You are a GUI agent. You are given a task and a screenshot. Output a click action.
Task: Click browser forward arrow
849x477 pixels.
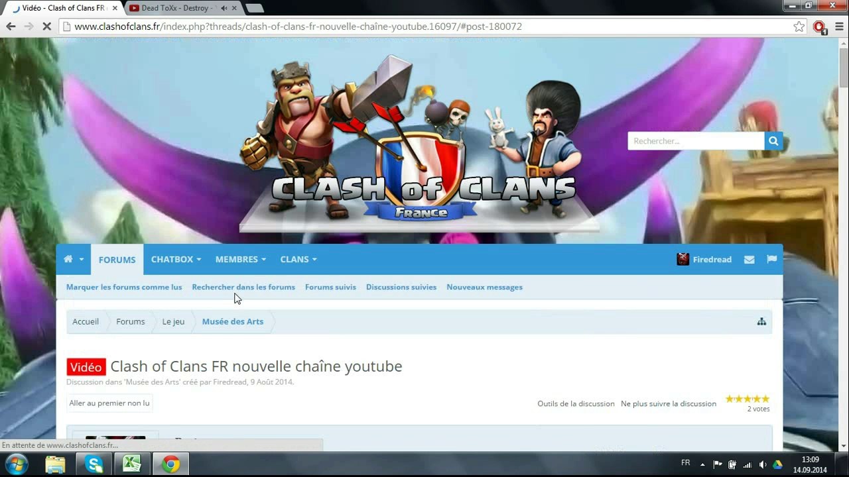29,26
